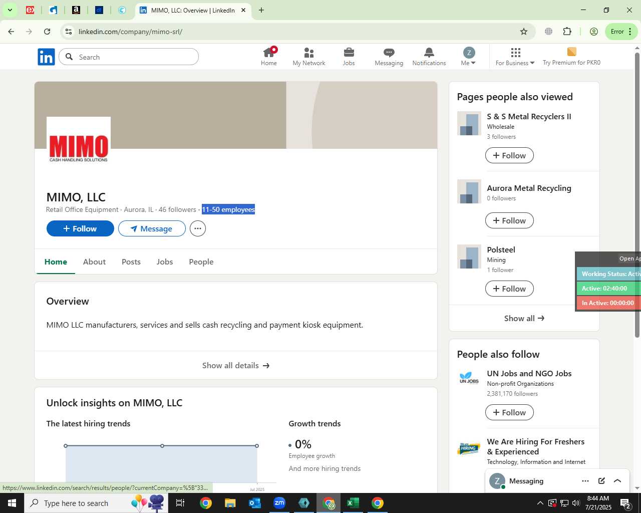Click the Error chrome menu button
The height and width of the screenshot is (513, 641).
pyautogui.click(x=621, y=32)
